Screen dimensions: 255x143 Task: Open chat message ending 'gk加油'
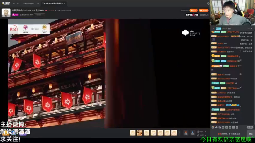click(222, 101)
